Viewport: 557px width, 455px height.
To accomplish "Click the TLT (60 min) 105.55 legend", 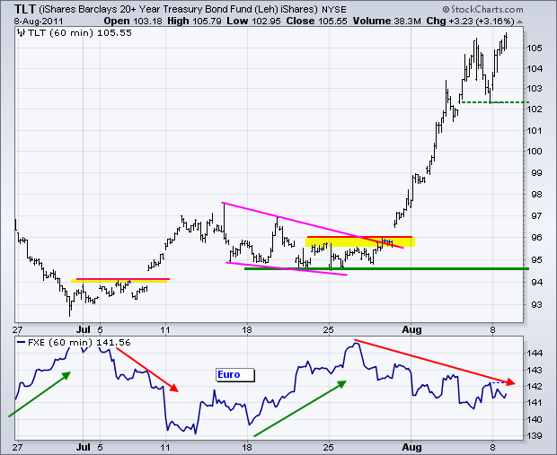I will click(79, 33).
